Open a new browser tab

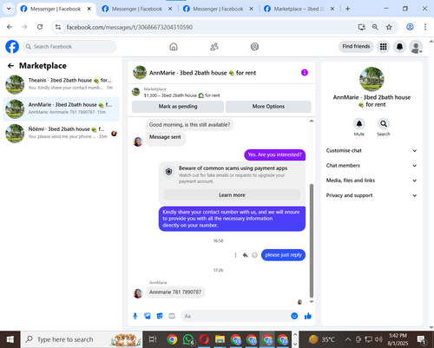point(347,9)
